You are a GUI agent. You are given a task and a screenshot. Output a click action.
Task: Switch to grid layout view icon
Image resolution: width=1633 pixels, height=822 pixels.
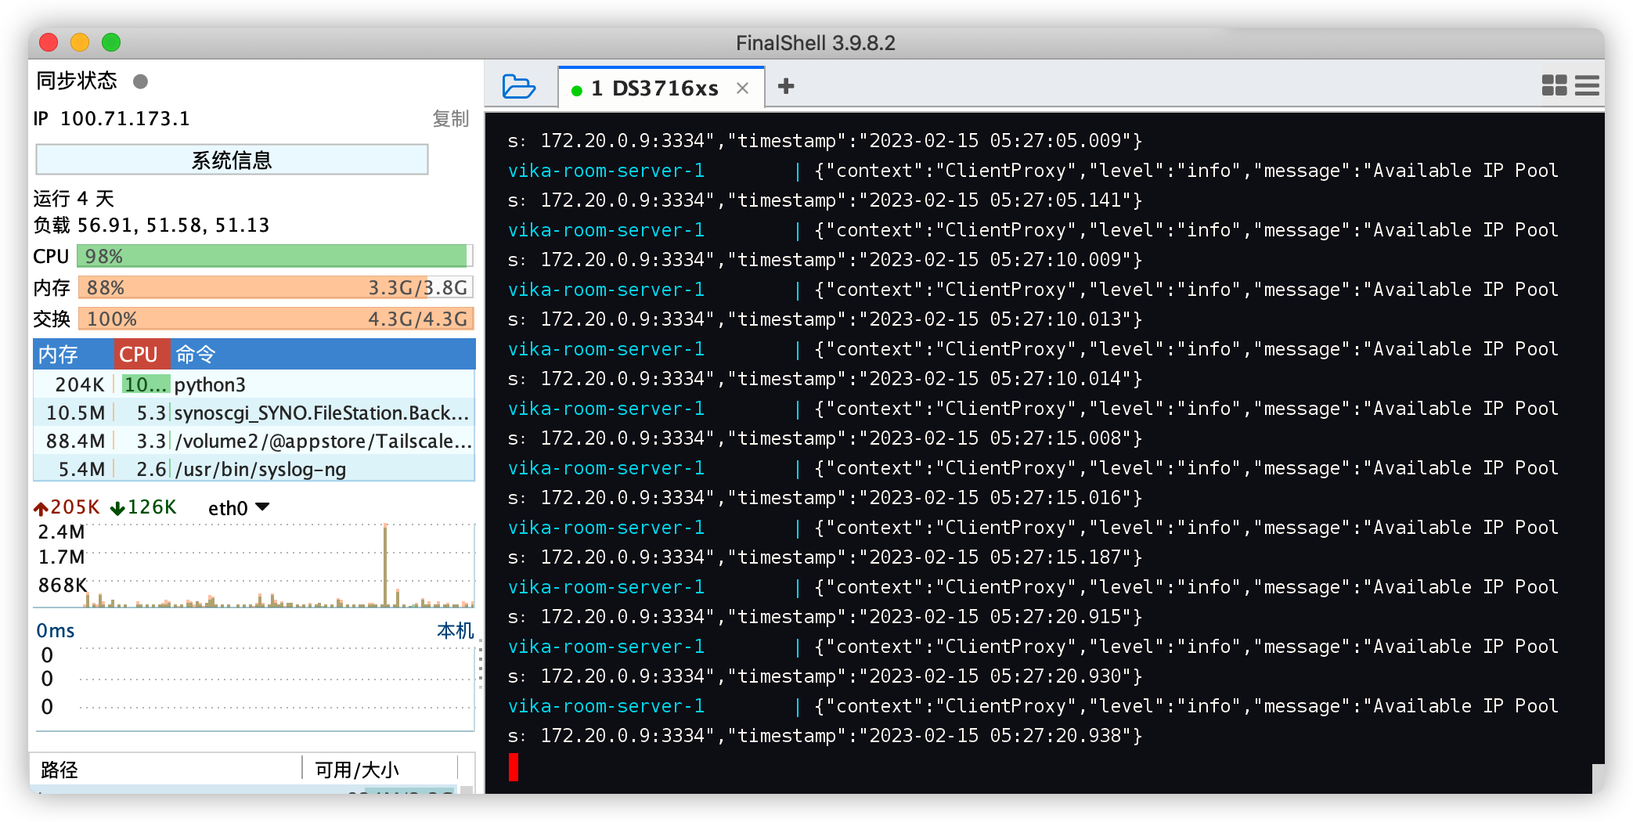click(x=1554, y=85)
